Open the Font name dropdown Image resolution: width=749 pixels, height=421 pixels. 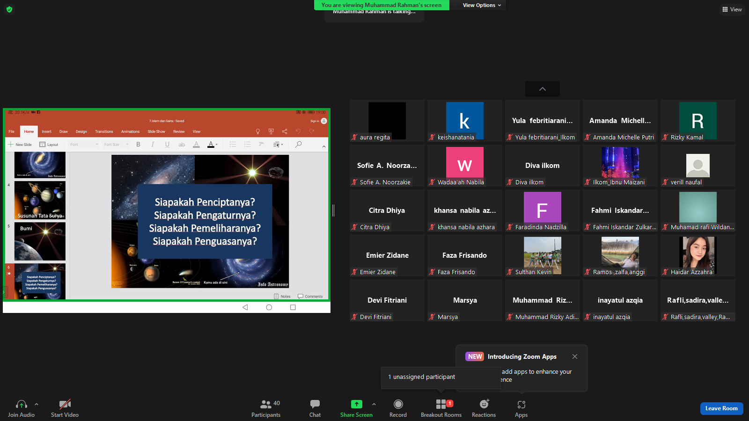pyautogui.click(x=84, y=145)
